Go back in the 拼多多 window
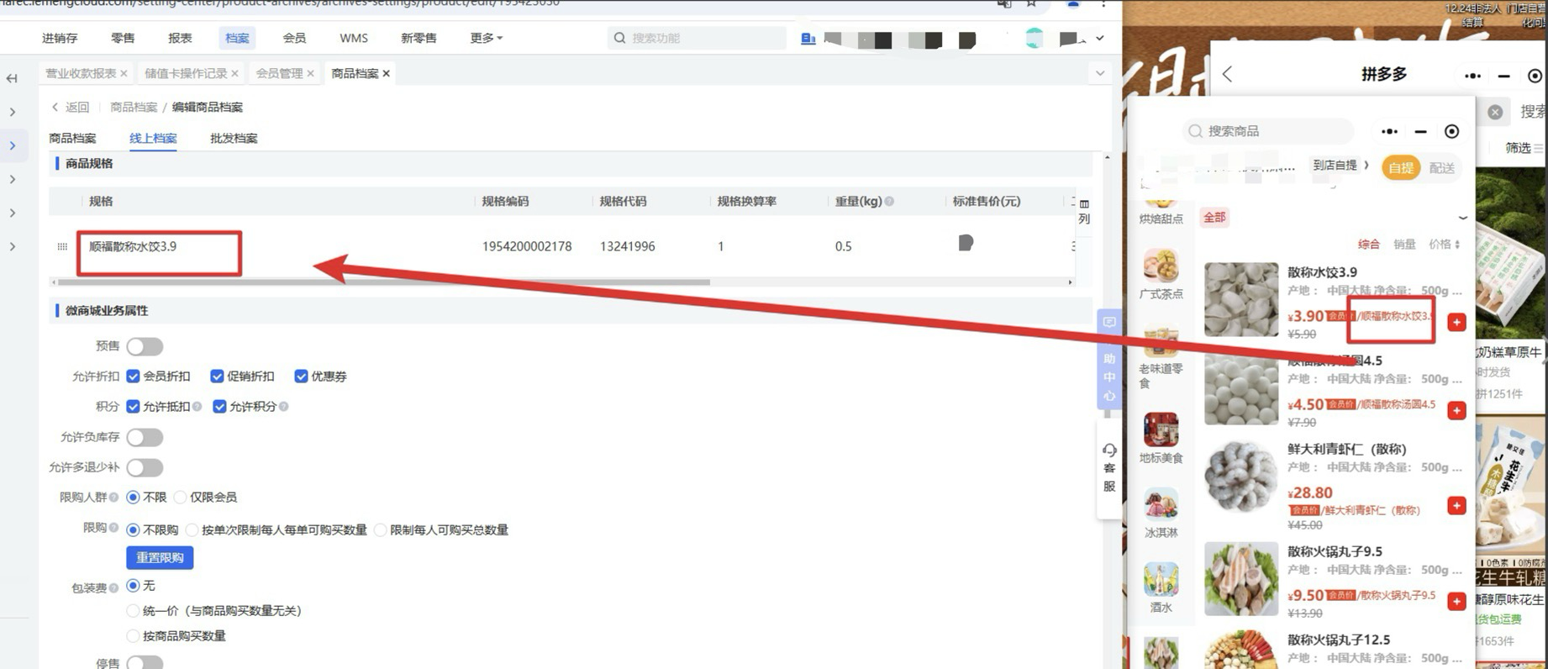The image size is (1548, 669). (x=1228, y=74)
